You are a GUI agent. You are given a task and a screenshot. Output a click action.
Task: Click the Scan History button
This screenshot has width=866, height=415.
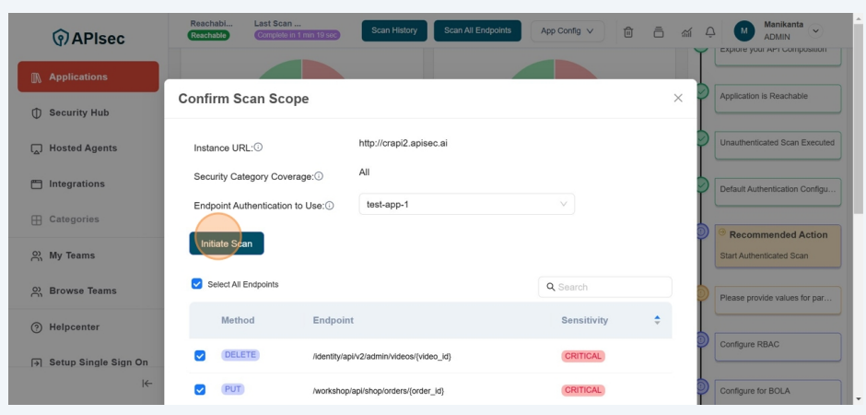point(393,30)
